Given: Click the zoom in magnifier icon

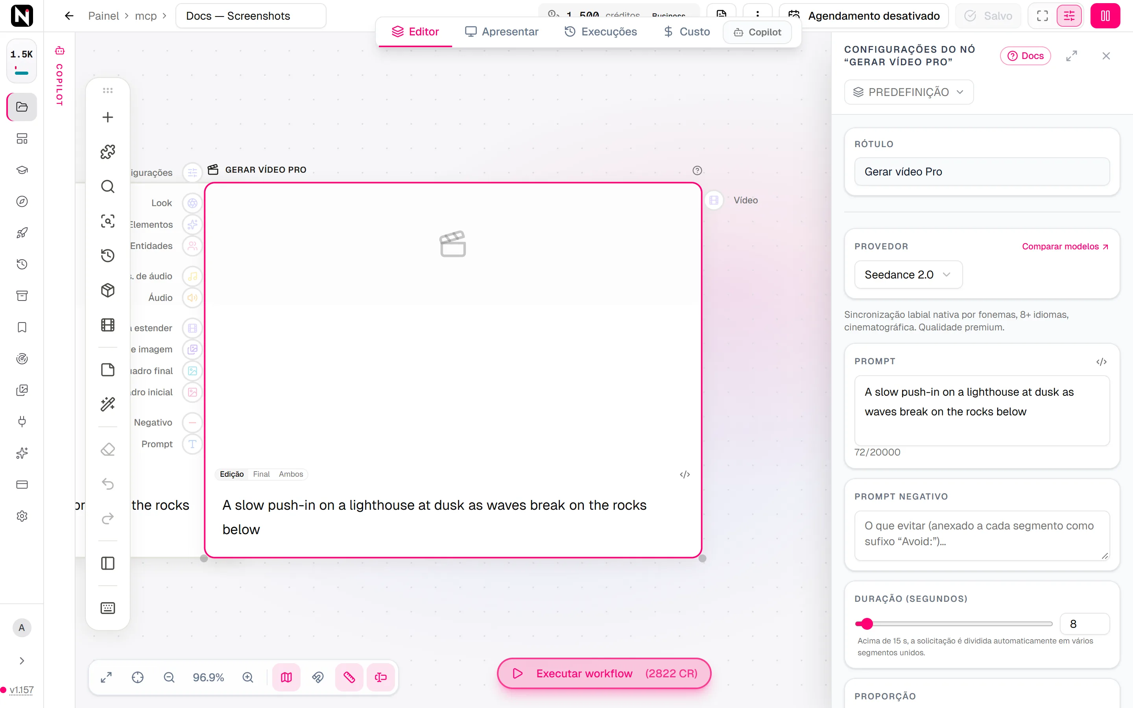Looking at the screenshot, I should tap(248, 677).
